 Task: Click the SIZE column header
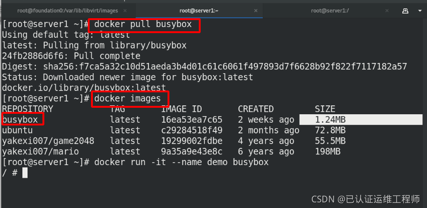coord(325,109)
